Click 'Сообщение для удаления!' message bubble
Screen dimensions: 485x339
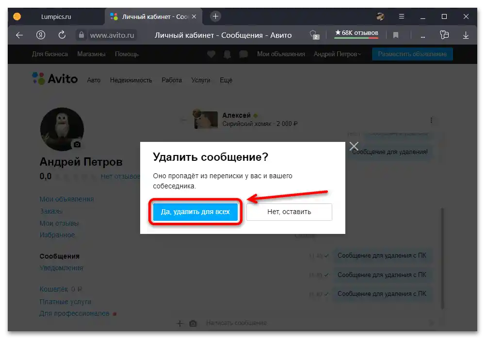(390, 152)
